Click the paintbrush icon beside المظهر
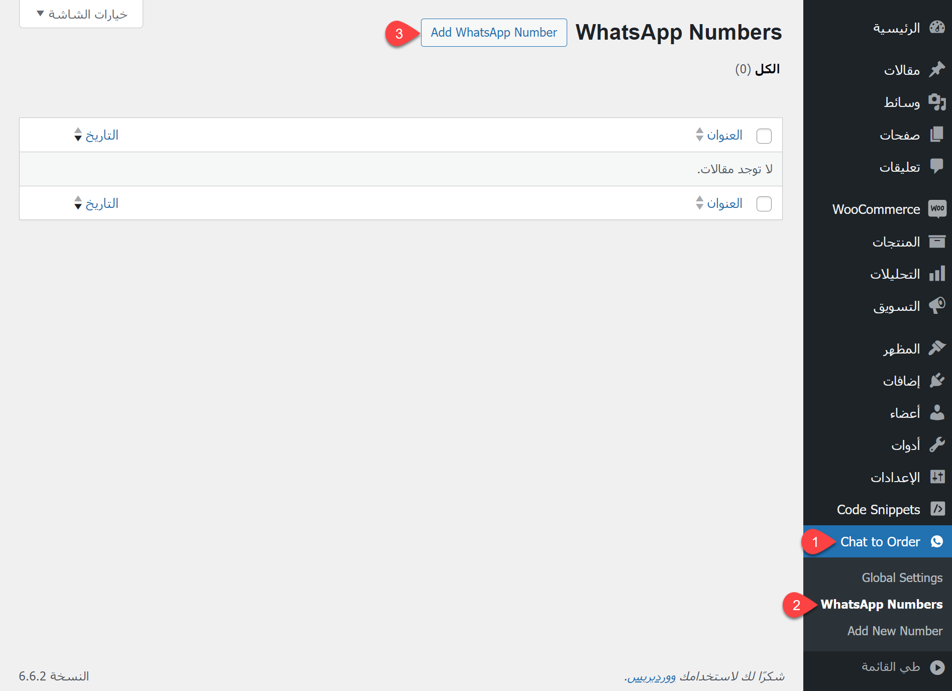This screenshot has width=952, height=691. (x=937, y=349)
